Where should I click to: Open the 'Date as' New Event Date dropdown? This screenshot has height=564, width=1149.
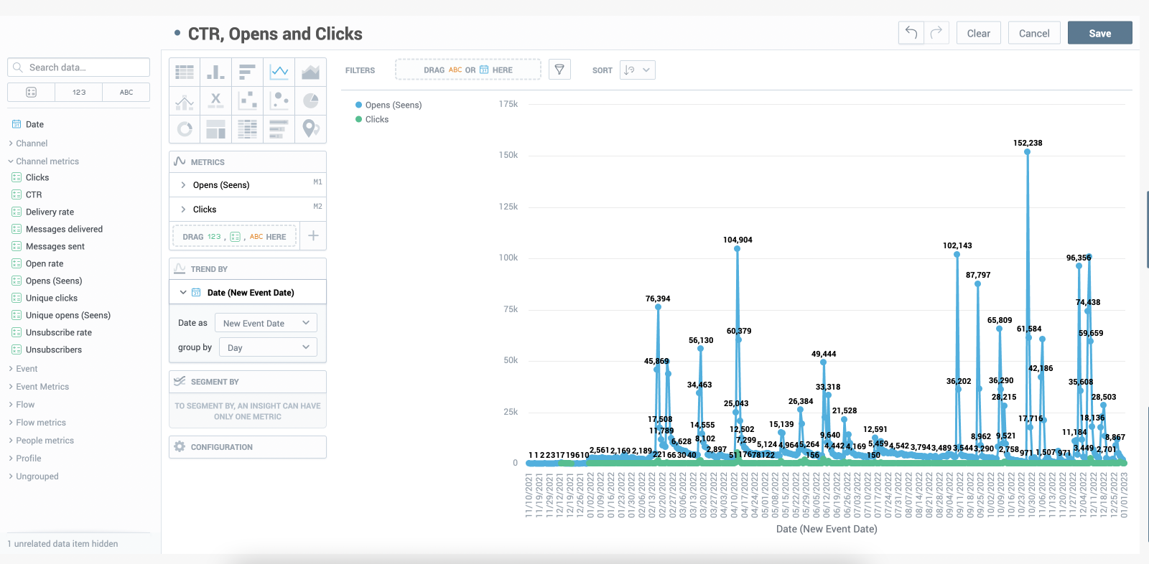pyautogui.click(x=266, y=324)
